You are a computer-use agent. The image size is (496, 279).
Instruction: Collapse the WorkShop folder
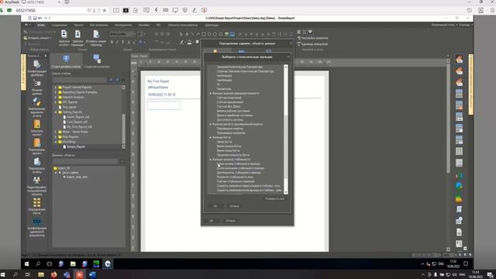(56, 142)
